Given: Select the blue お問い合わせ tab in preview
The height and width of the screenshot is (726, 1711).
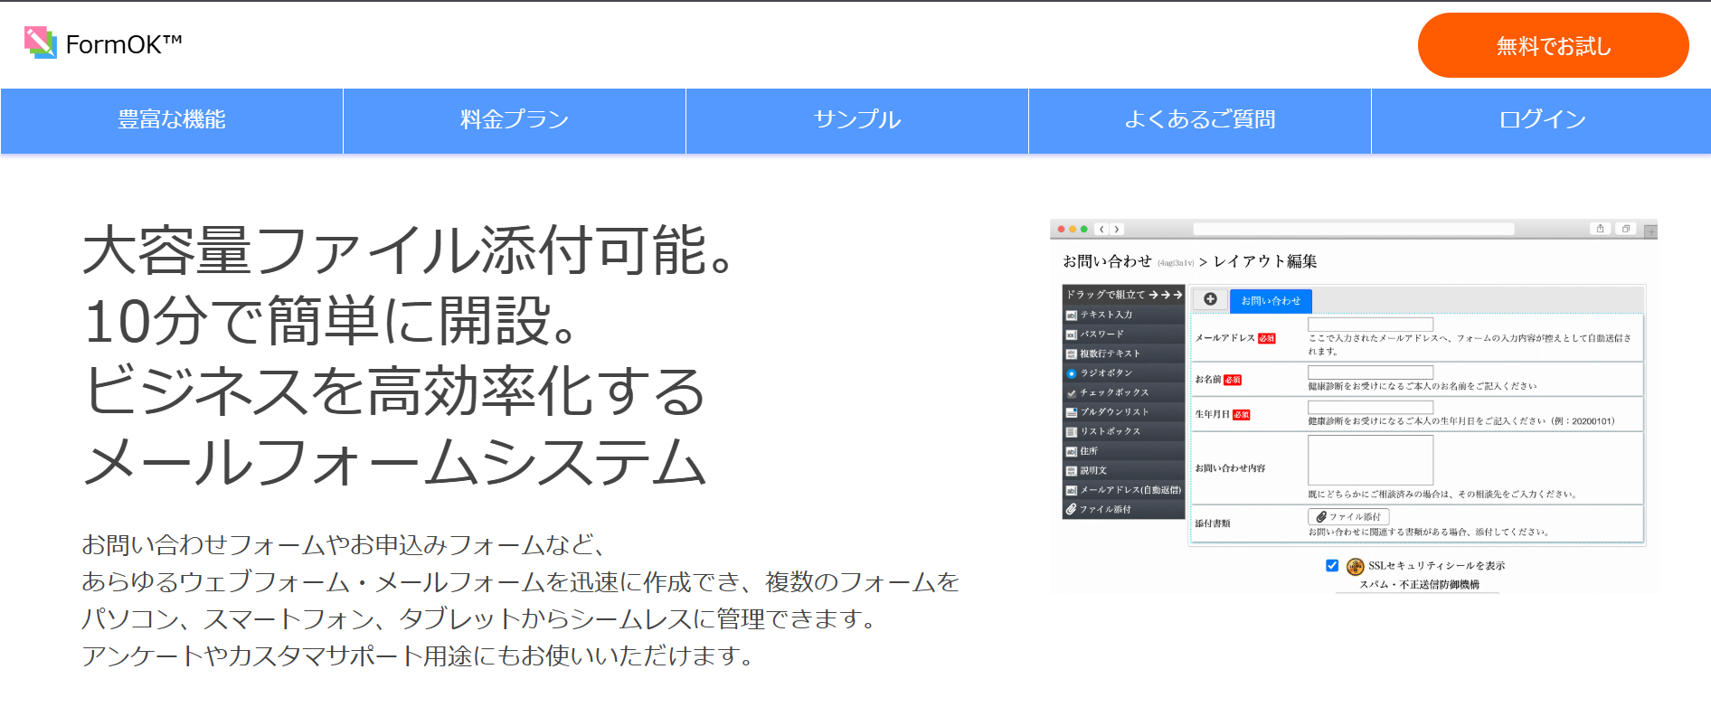Looking at the screenshot, I should click(x=1271, y=300).
